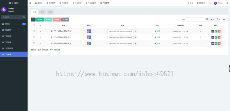Screen dimensions: 230x111
Task: Expand the 常规管理 sidebar menu
Action: [14, 30]
